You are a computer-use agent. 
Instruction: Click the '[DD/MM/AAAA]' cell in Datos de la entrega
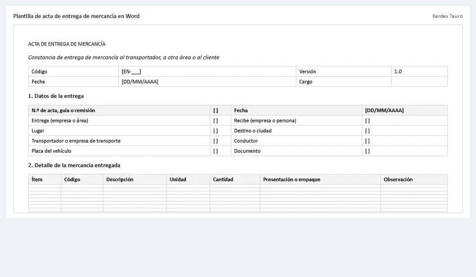point(384,110)
